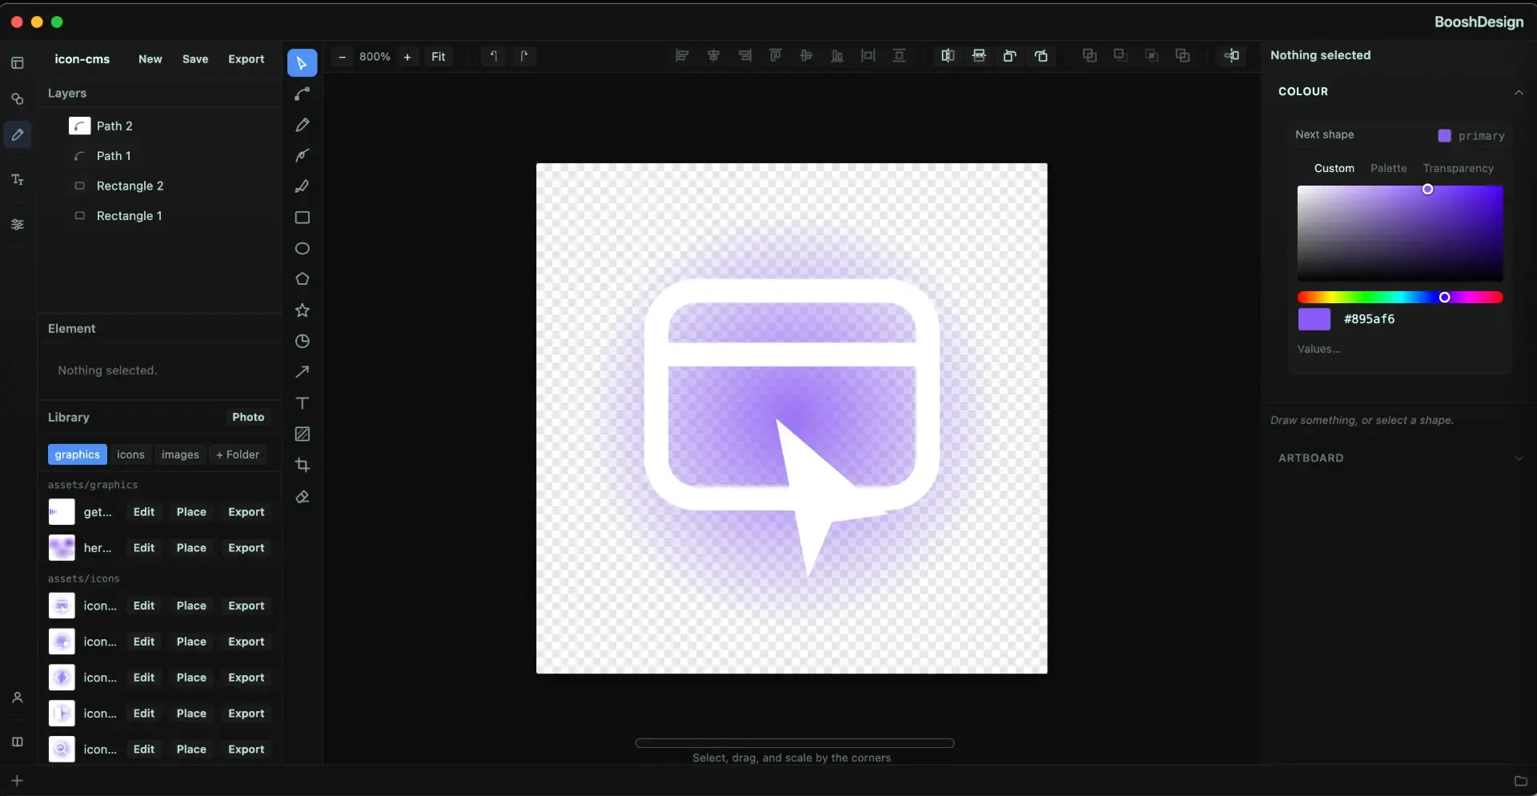Align selection to bottom edges
This screenshot has height=796, width=1537.
click(837, 56)
